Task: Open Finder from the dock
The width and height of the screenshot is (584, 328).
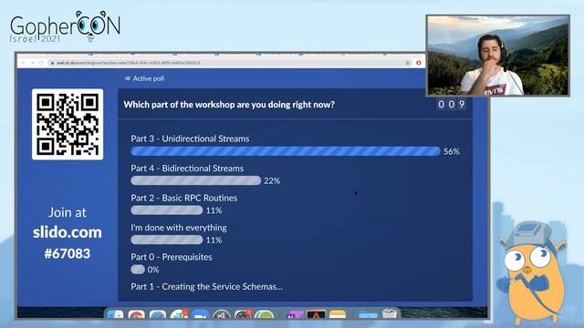Action: pyautogui.click(x=115, y=314)
